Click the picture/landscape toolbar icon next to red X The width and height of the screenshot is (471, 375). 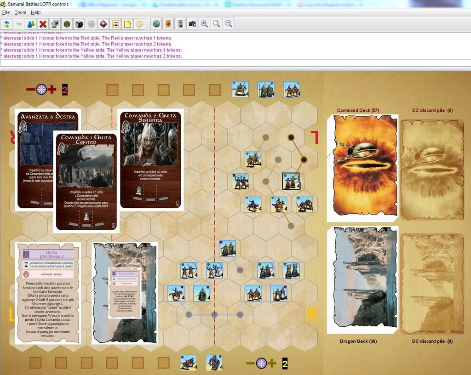(x=55, y=24)
